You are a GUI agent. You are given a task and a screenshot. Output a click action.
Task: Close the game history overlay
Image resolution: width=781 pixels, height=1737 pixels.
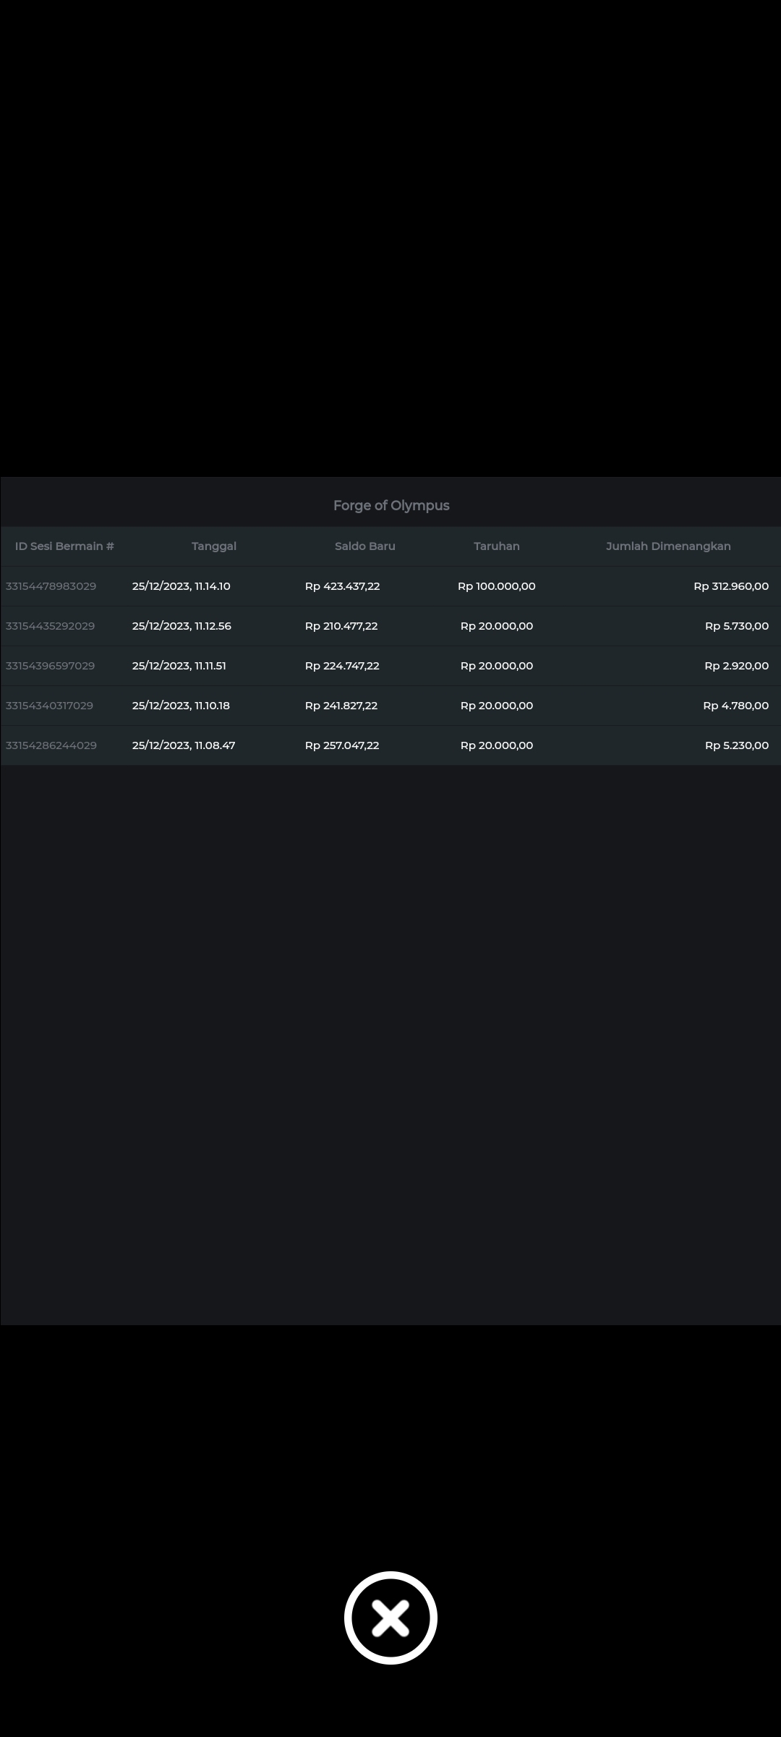pos(390,1618)
